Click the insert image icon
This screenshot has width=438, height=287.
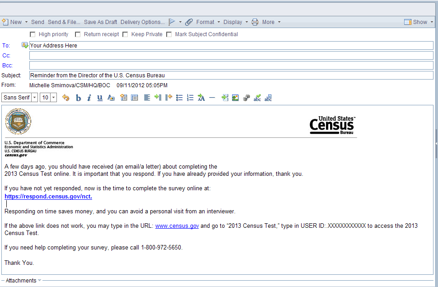pos(235,97)
